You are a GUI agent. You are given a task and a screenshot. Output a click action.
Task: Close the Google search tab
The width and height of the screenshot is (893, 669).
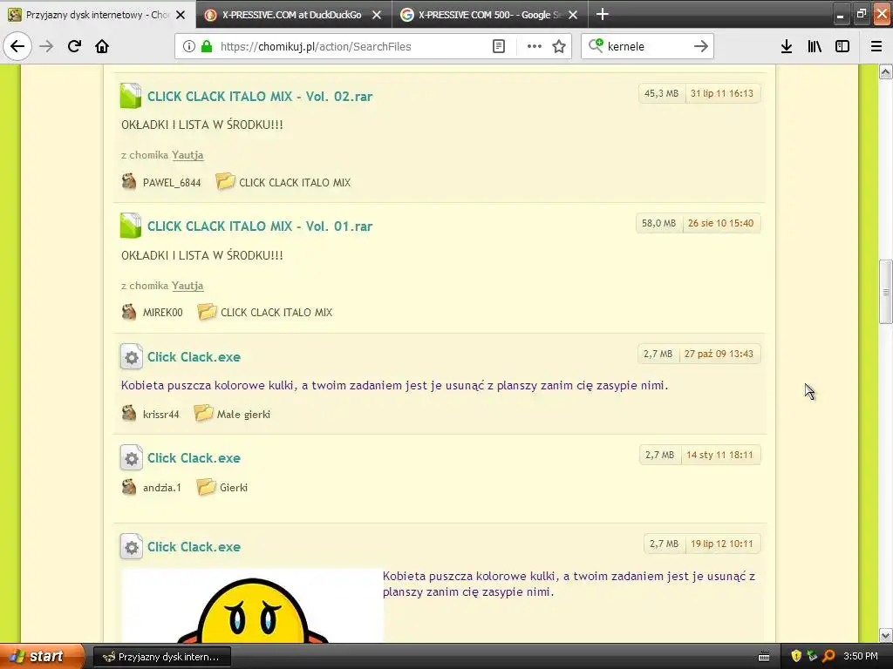tap(573, 16)
